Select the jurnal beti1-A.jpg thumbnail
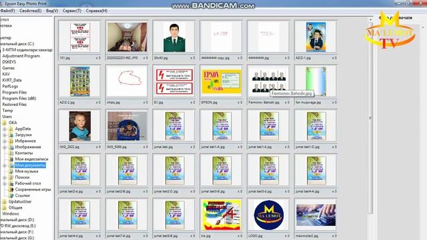Screen dimensions: 427x240 coord(222,126)
